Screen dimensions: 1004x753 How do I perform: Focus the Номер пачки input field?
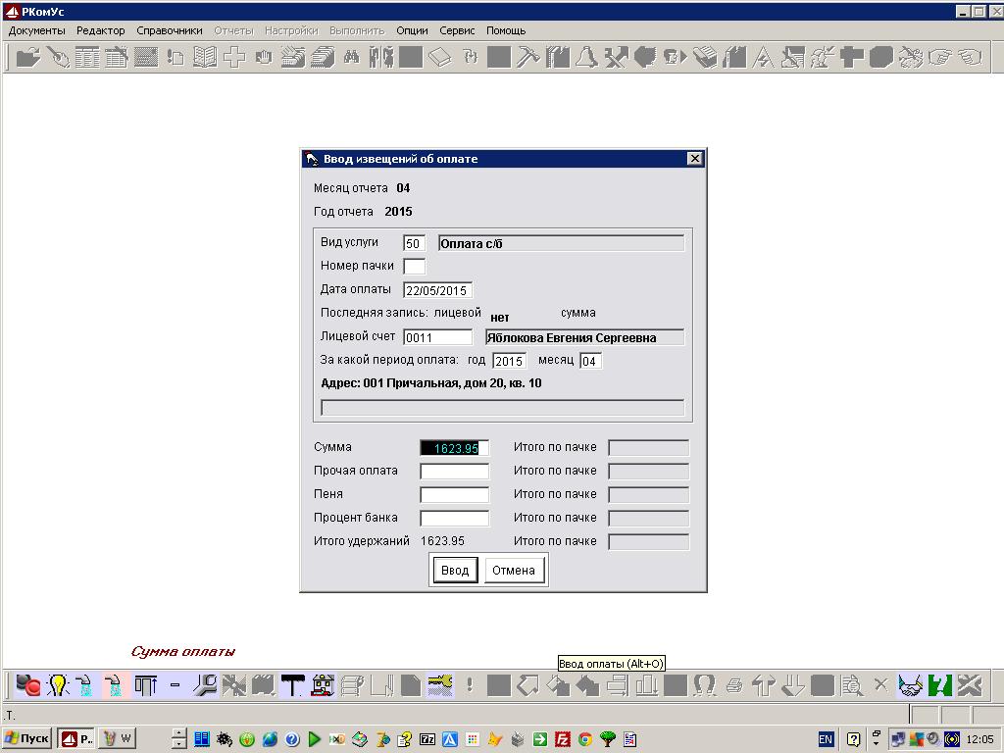[x=415, y=267]
